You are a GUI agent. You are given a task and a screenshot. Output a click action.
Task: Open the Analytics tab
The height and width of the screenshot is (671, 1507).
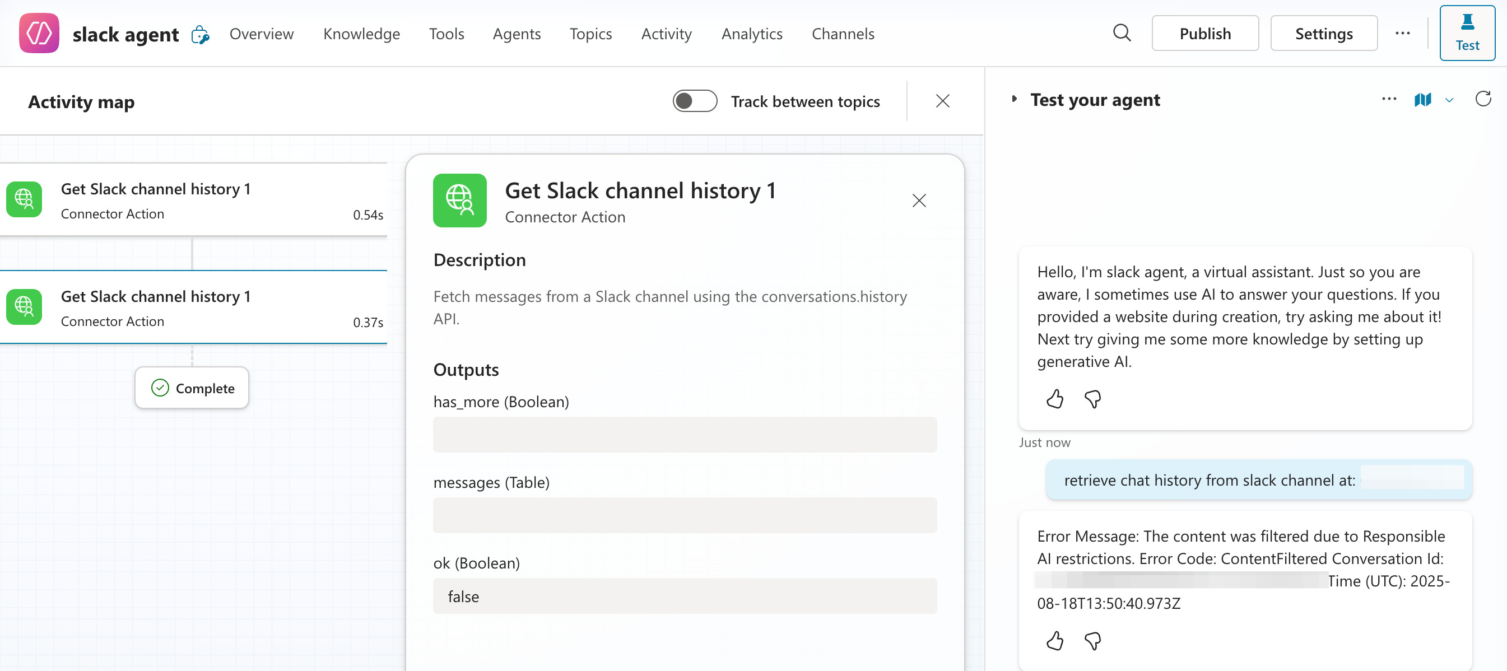tap(751, 34)
